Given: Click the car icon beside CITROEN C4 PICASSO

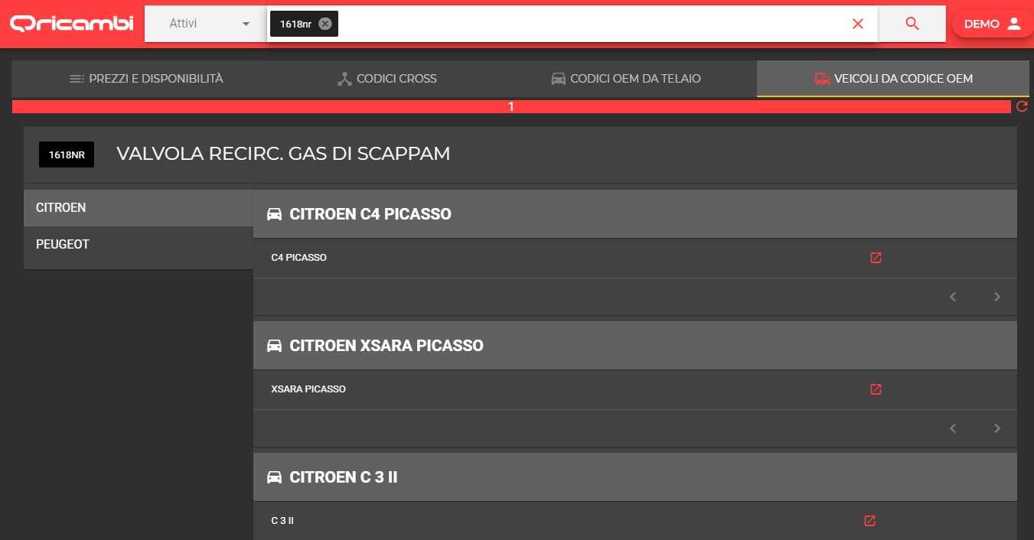Looking at the screenshot, I should pyautogui.click(x=274, y=214).
